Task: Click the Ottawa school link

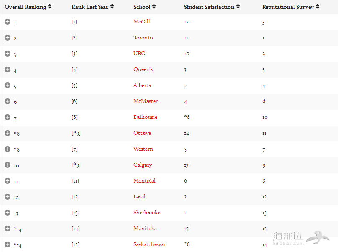Action: [142, 133]
